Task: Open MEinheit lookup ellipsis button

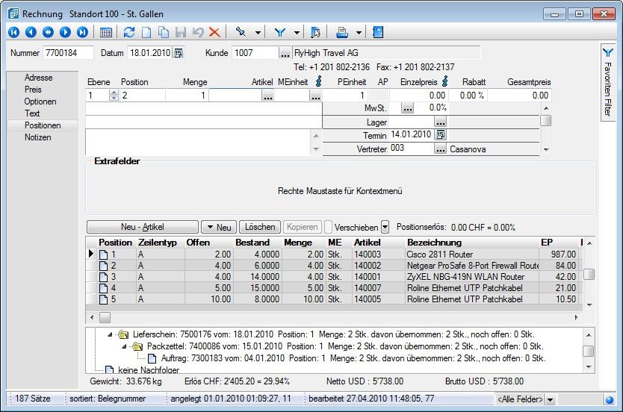Action: click(315, 96)
